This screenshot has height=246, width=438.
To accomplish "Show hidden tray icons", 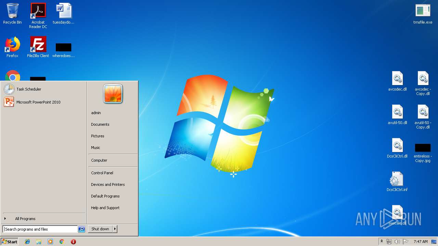I will [x=382, y=242].
